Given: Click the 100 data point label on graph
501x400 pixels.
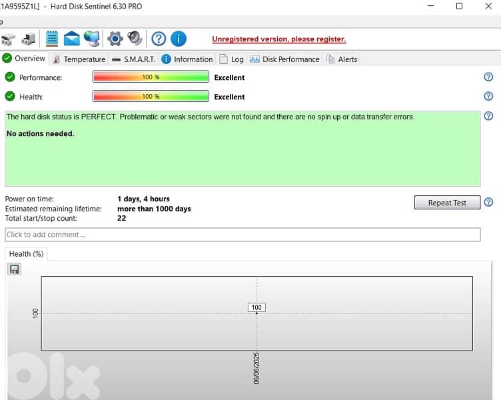Looking at the screenshot, I should tap(256, 307).
